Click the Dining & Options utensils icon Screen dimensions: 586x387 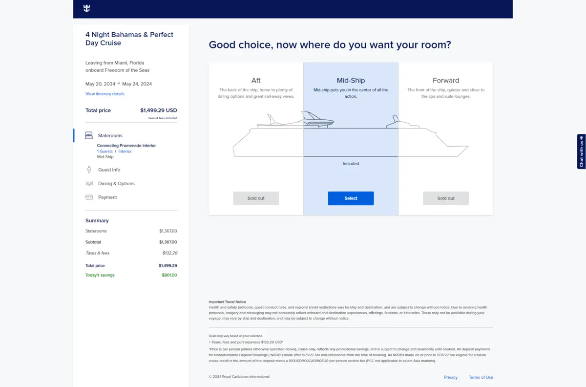tap(89, 183)
